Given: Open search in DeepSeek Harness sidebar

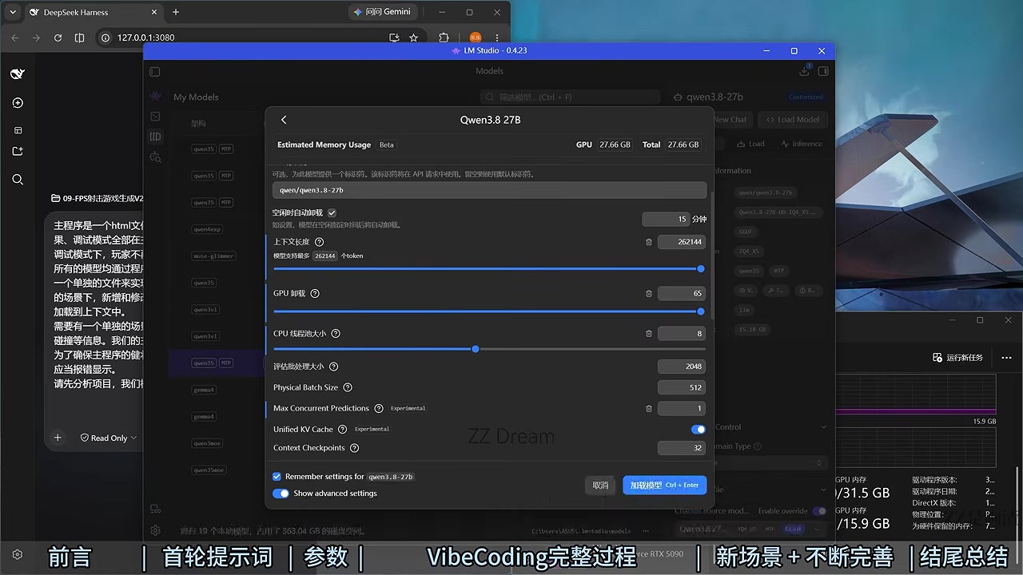Looking at the screenshot, I should [x=18, y=180].
